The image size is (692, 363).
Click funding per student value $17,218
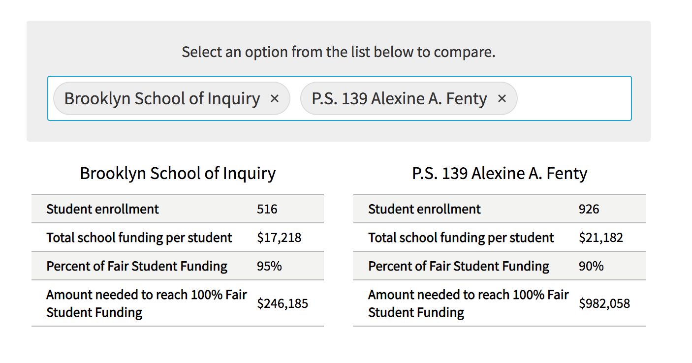pyautogui.click(x=279, y=238)
